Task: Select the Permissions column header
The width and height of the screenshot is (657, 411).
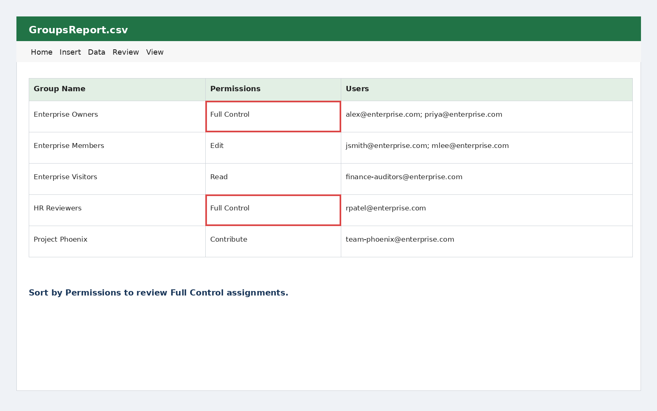Action: tap(273, 89)
